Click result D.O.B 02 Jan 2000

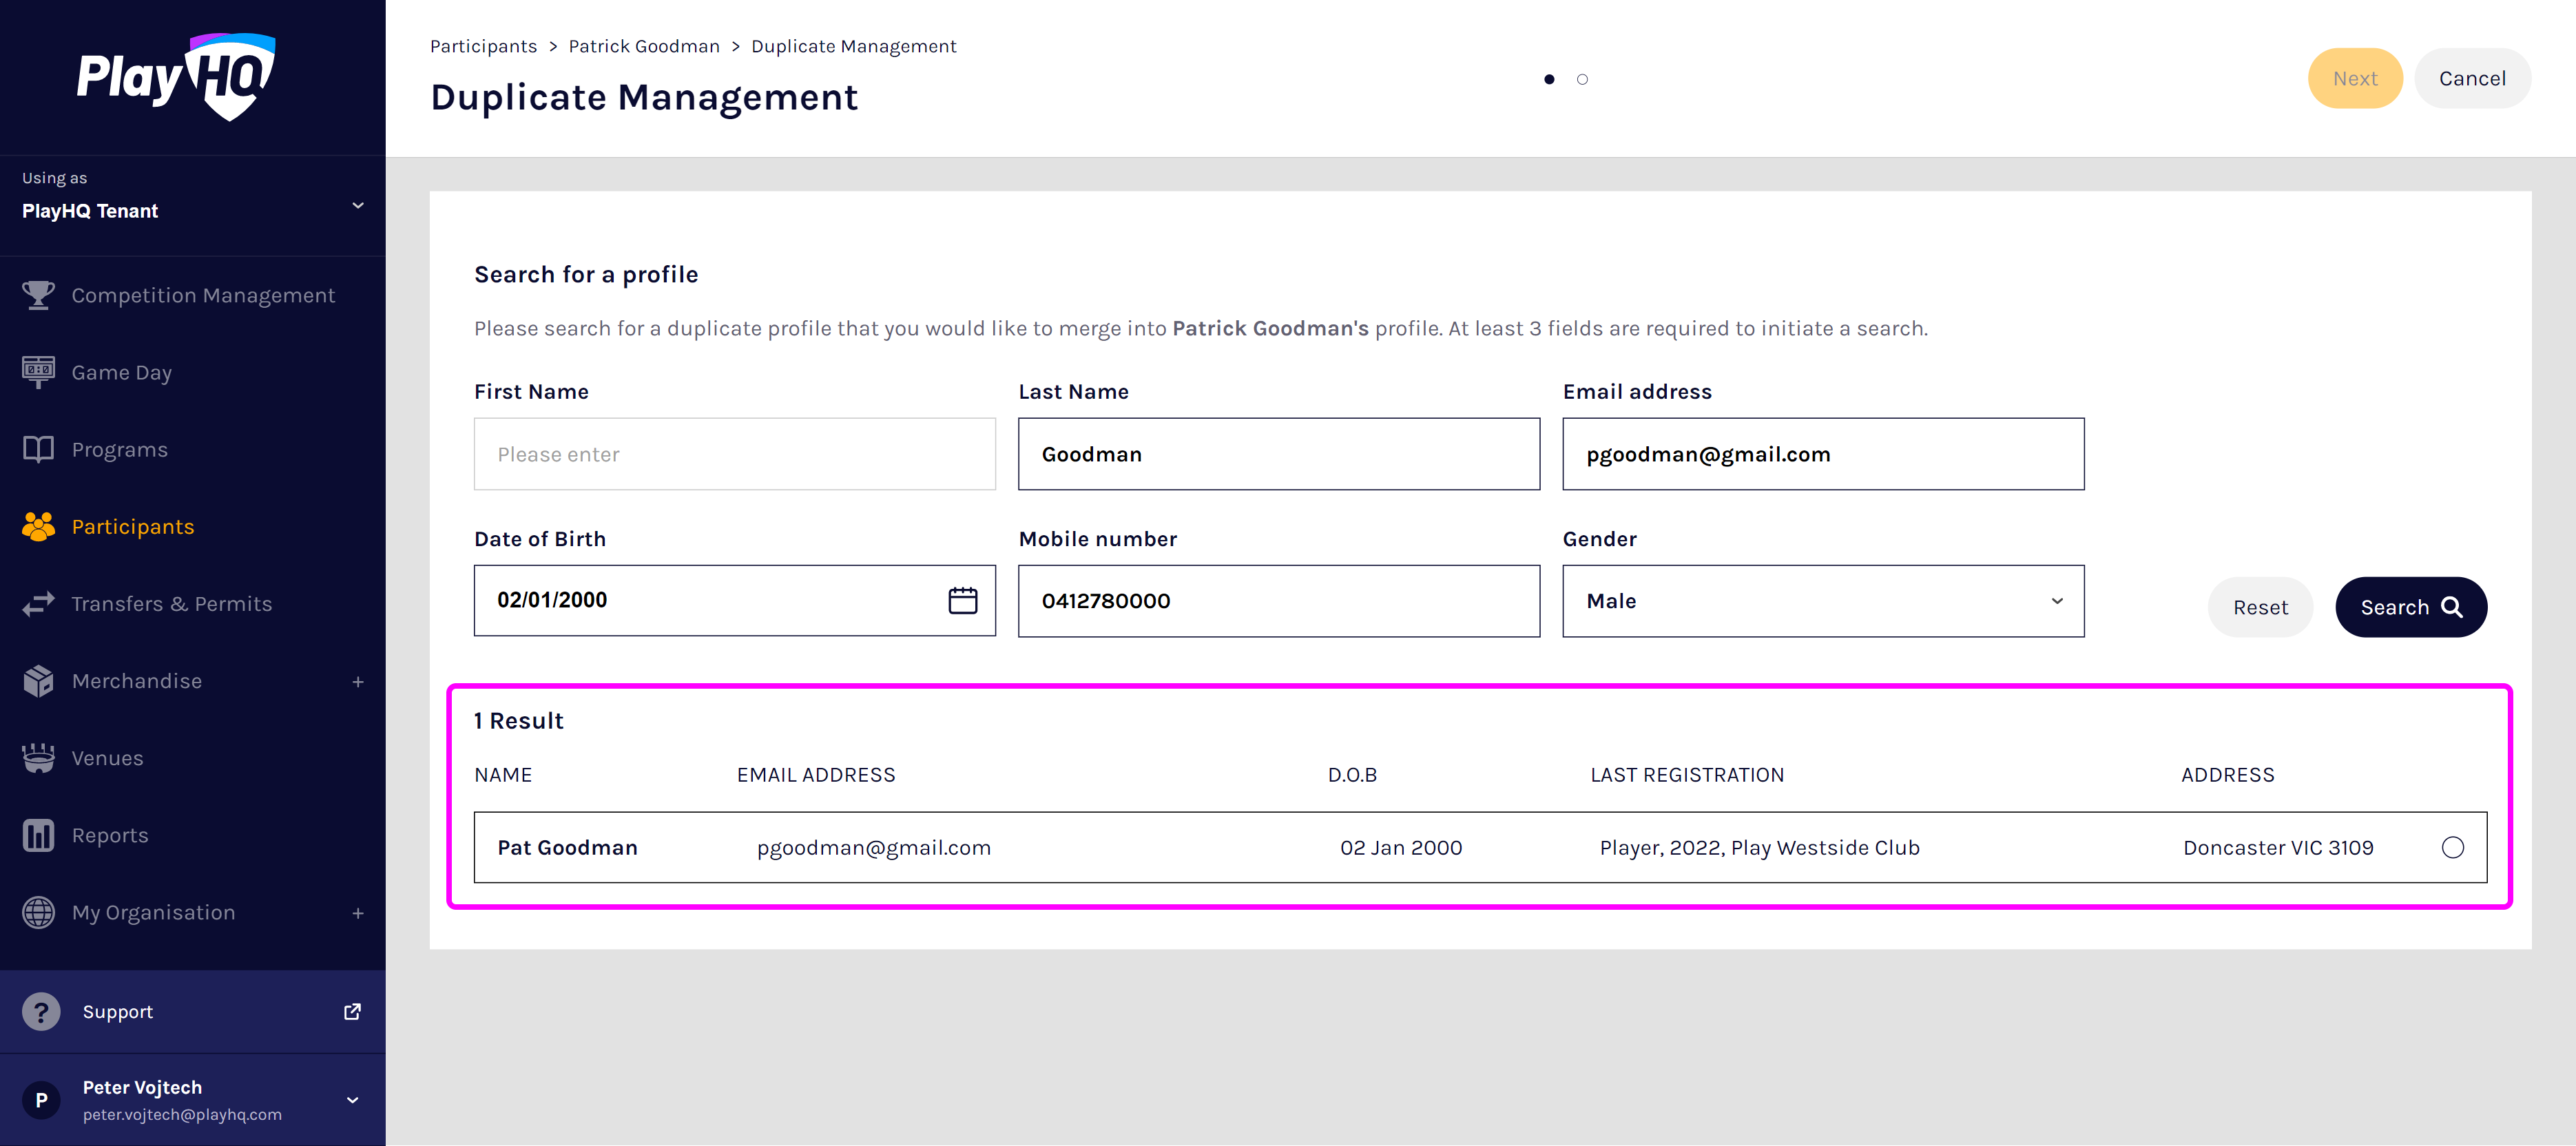pyautogui.click(x=1400, y=848)
